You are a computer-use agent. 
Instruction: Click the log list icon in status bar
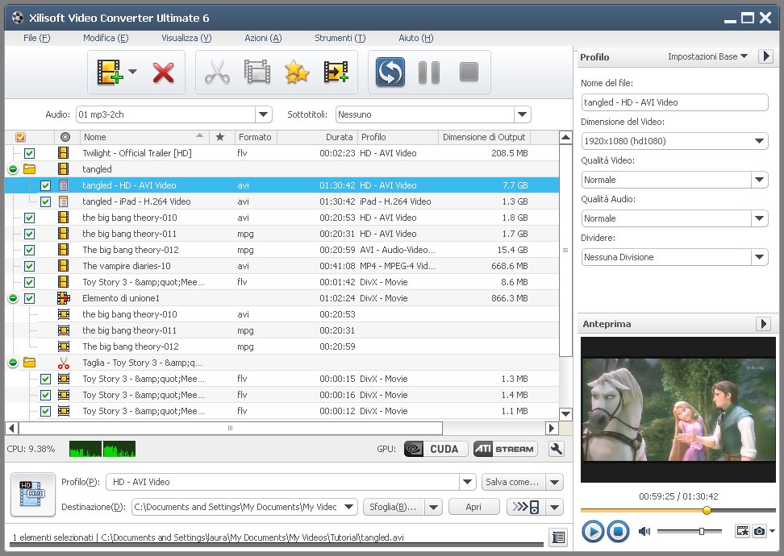[558, 537]
